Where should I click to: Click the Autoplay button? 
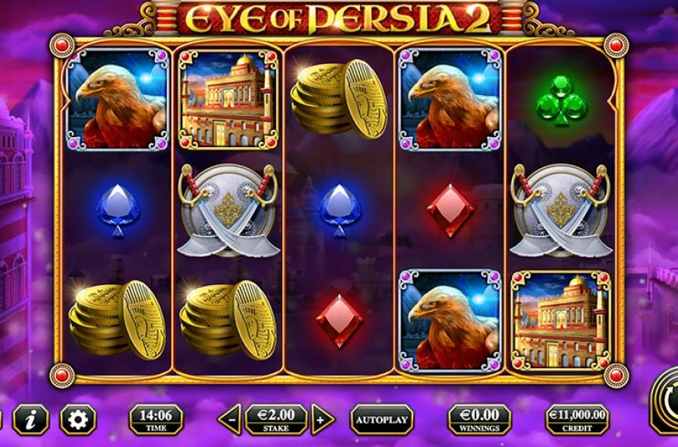382,420
